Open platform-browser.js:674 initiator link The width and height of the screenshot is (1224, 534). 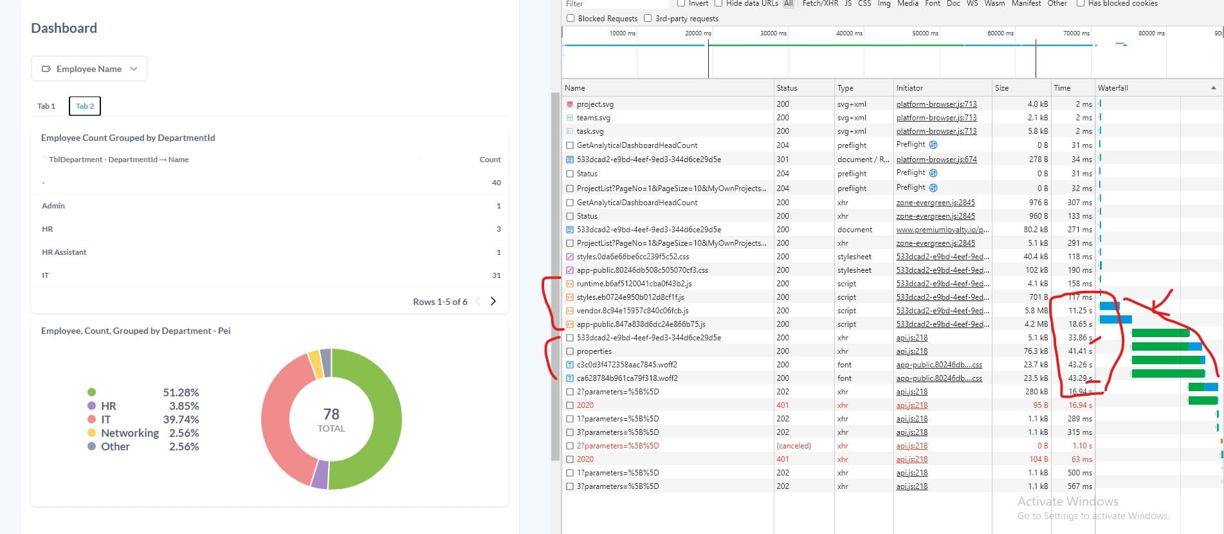pyautogui.click(x=936, y=160)
